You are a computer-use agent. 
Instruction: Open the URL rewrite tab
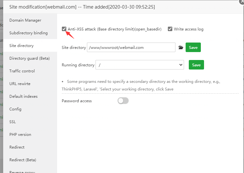(20, 84)
